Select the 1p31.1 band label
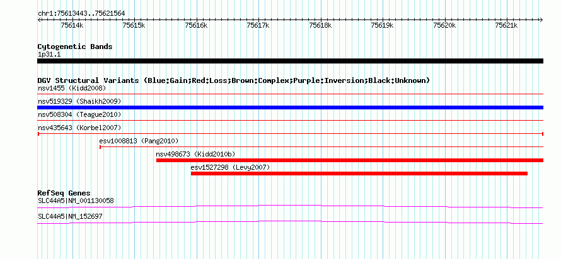561x259 pixels. pos(49,55)
